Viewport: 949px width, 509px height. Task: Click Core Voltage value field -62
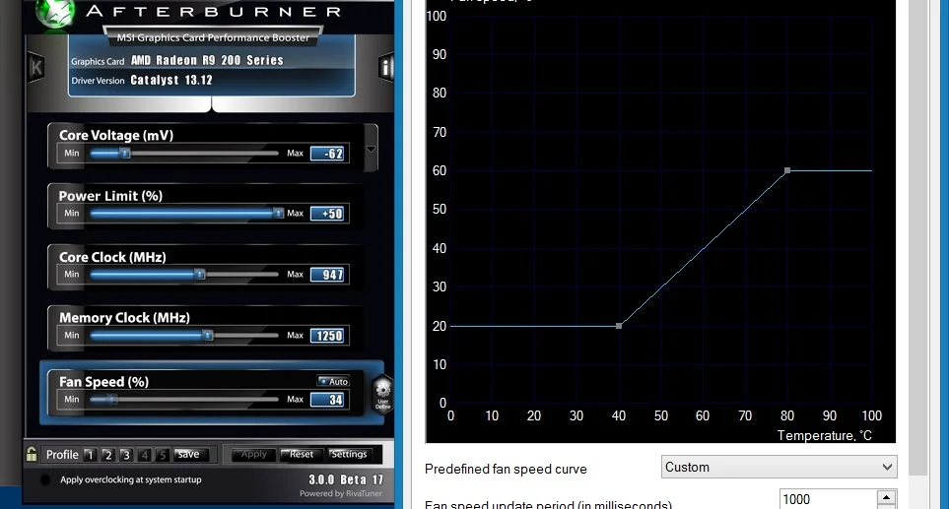(327, 154)
